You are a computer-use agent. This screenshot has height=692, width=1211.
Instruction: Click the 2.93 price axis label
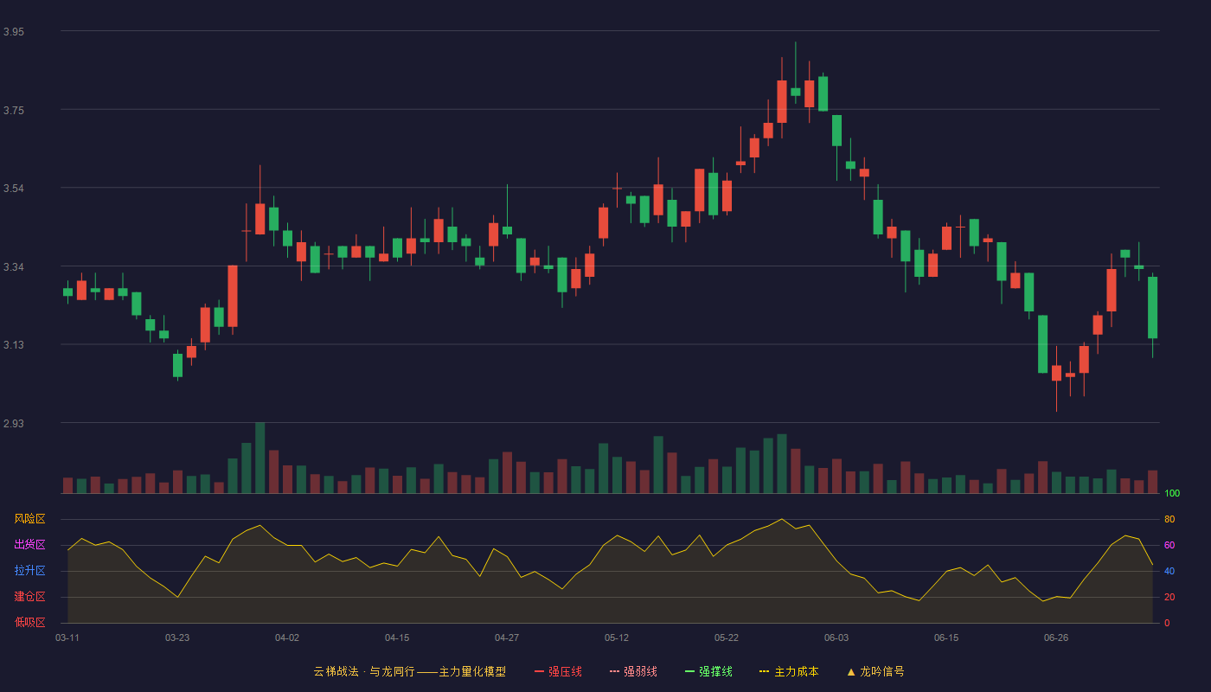14,424
